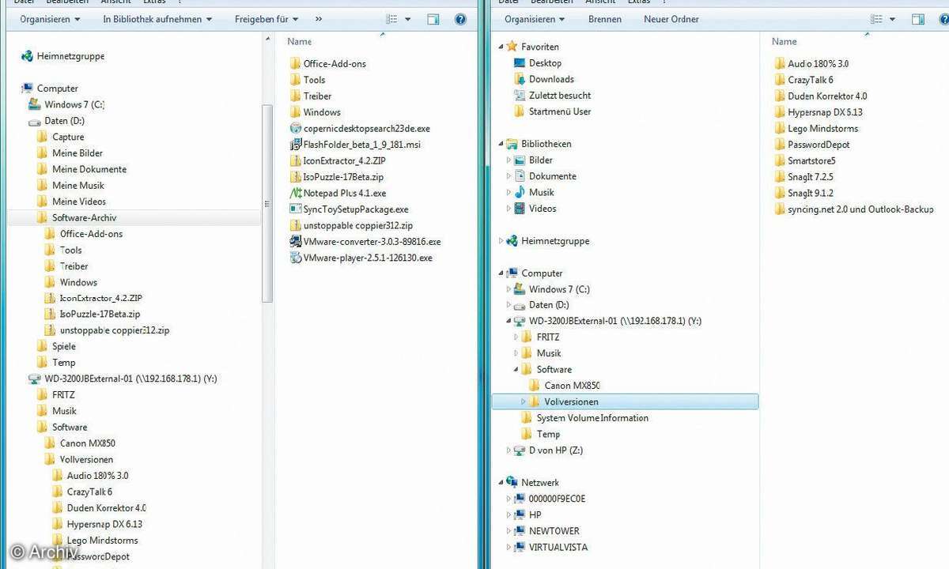
Task: Select SyncToySetupPackage.exe in file list
Action: pyautogui.click(x=349, y=209)
